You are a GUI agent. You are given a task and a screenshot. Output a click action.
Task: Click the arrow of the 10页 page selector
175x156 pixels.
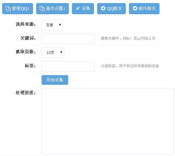61,52
